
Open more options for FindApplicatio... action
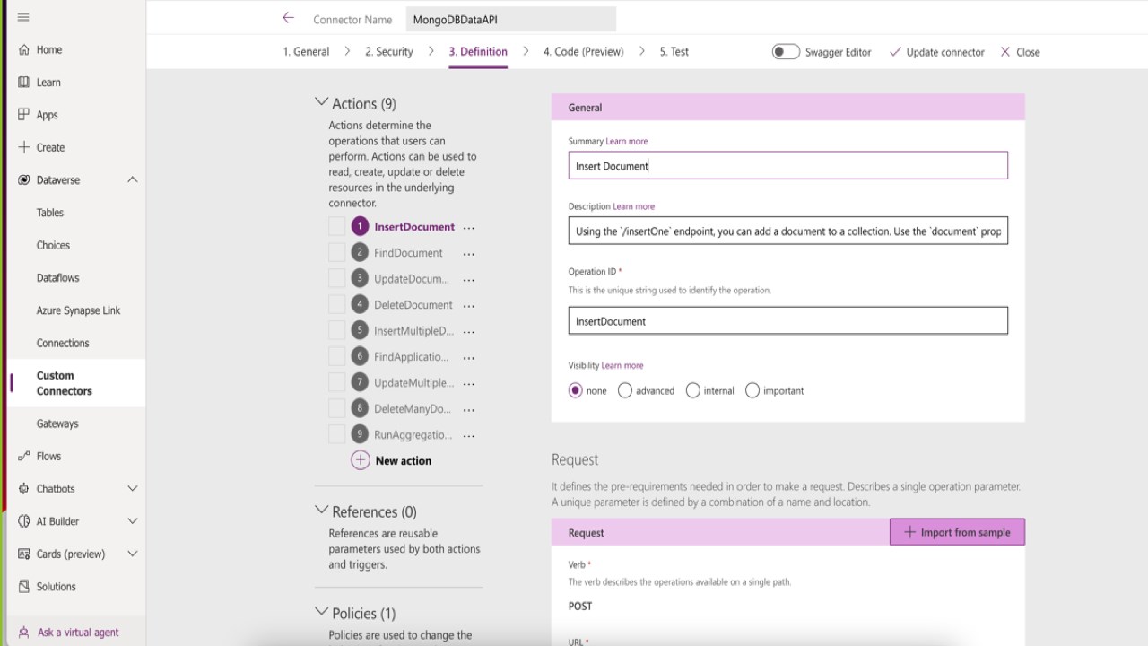click(468, 358)
